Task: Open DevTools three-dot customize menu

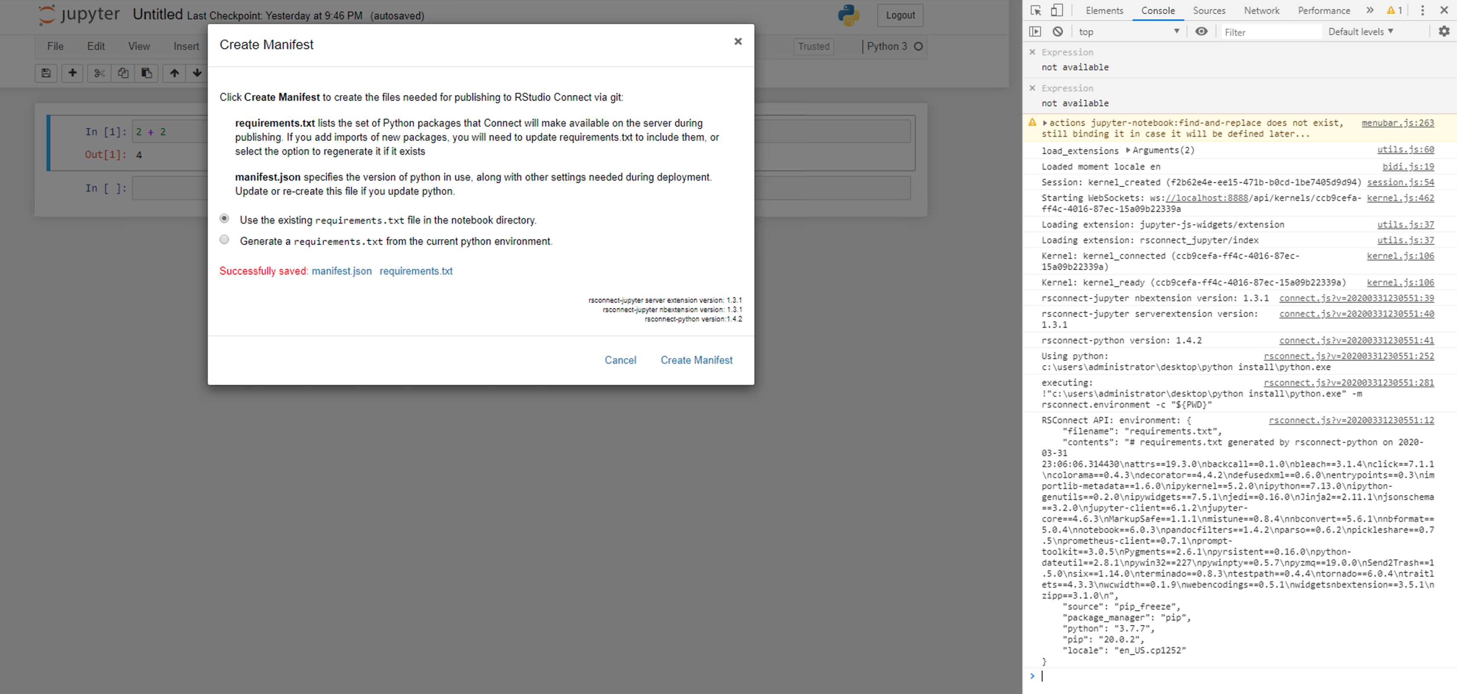Action: (1422, 10)
